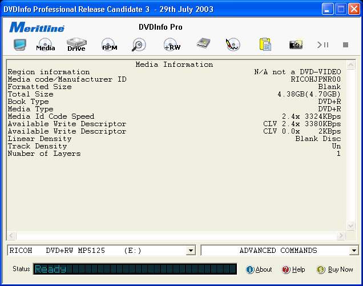Click the Blank Disc value
Image resolution: width=363 pixels, height=286 pixels.
[x=318, y=139]
